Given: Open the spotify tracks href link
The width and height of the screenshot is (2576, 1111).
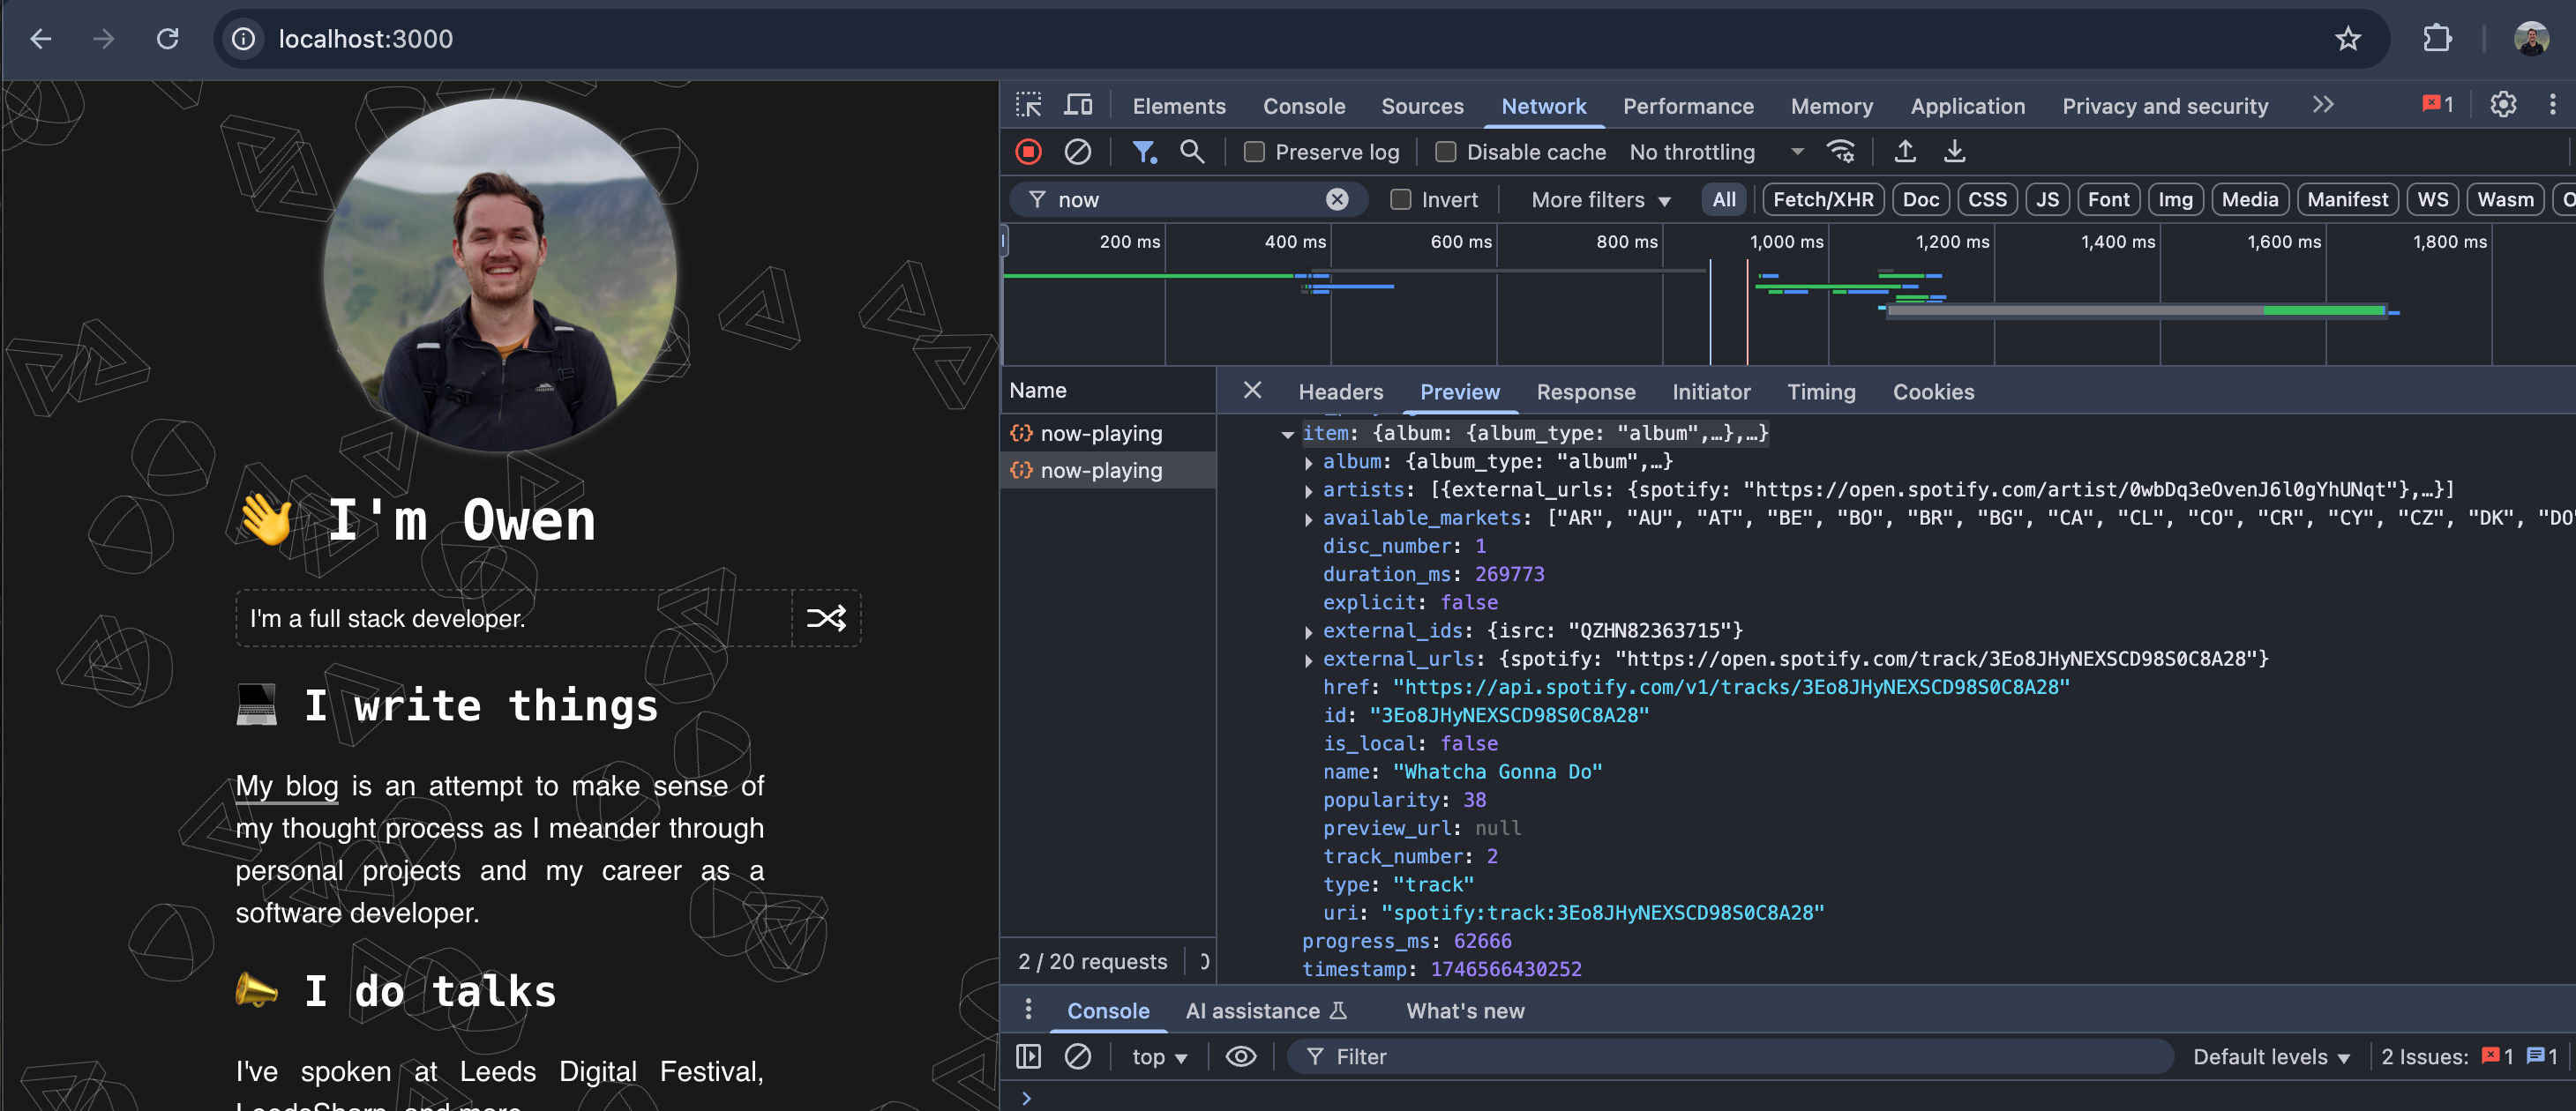Looking at the screenshot, I should coord(1730,688).
